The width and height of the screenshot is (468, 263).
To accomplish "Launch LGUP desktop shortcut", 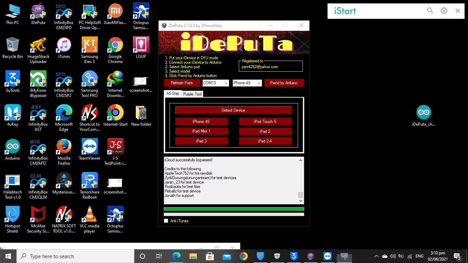I will coord(141,48).
